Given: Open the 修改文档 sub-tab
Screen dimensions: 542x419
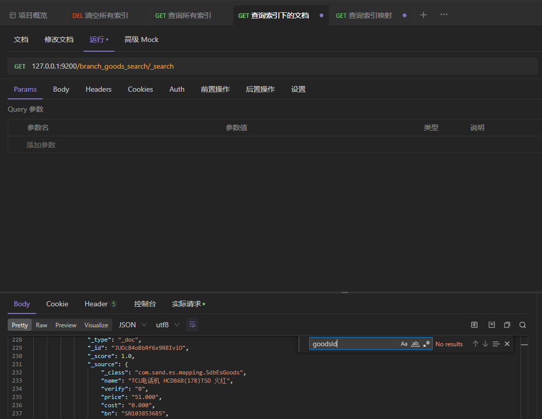Looking at the screenshot, I should [59, 40].
